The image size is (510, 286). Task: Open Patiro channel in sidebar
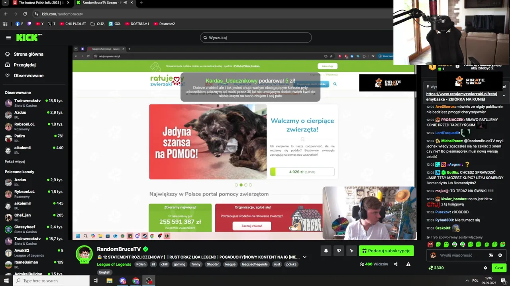pyautogui.click(x=34, y=138)
